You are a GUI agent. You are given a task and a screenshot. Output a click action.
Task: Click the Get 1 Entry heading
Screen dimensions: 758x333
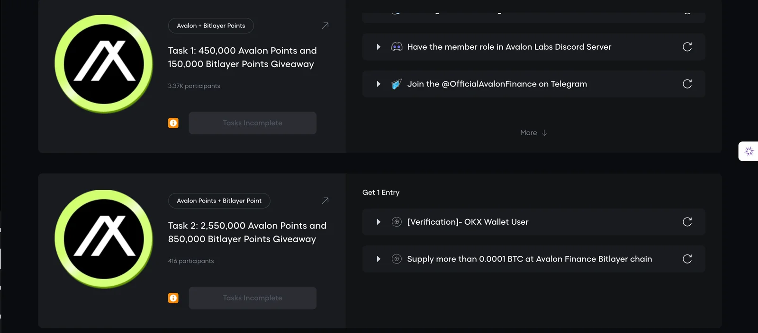coord(381,193)
